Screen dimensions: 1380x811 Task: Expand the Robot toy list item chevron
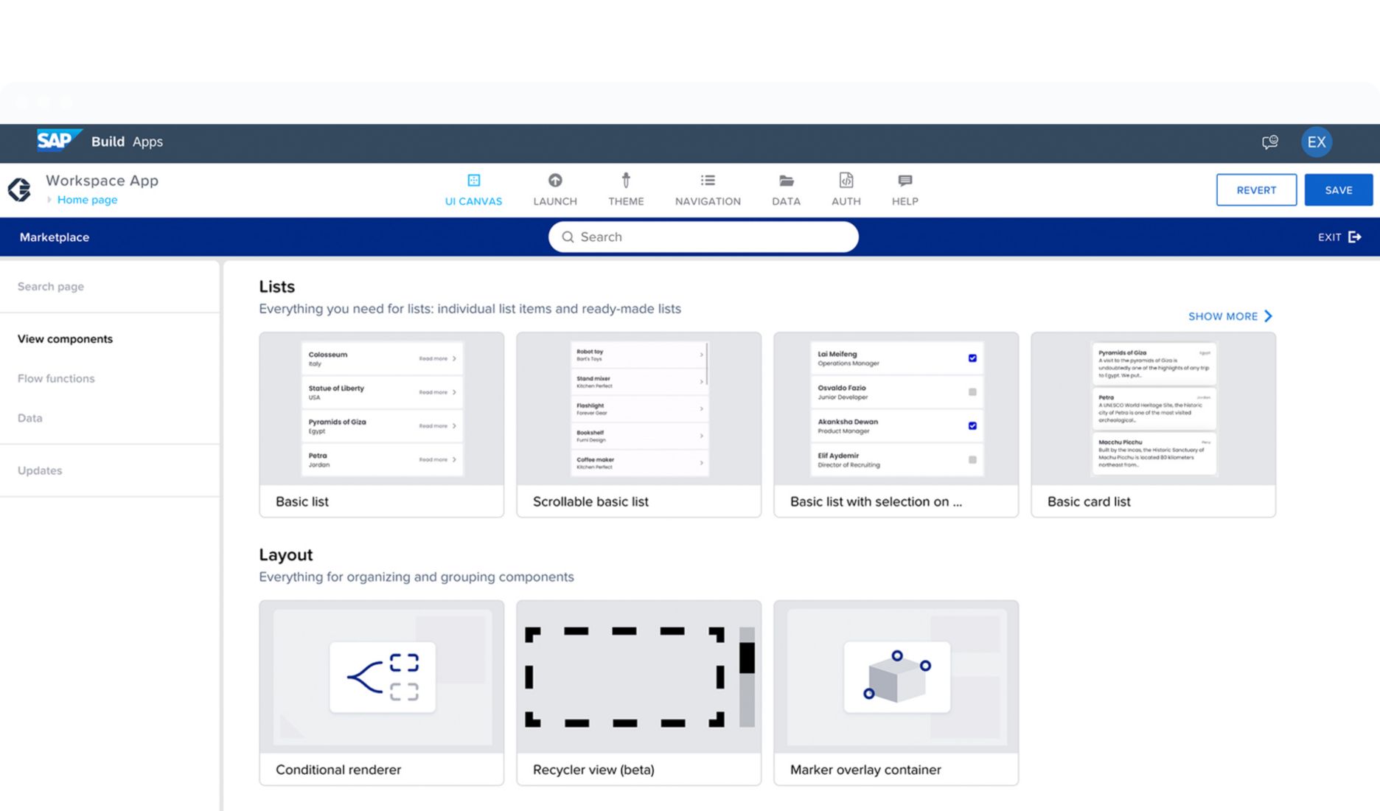pos(700,355)
